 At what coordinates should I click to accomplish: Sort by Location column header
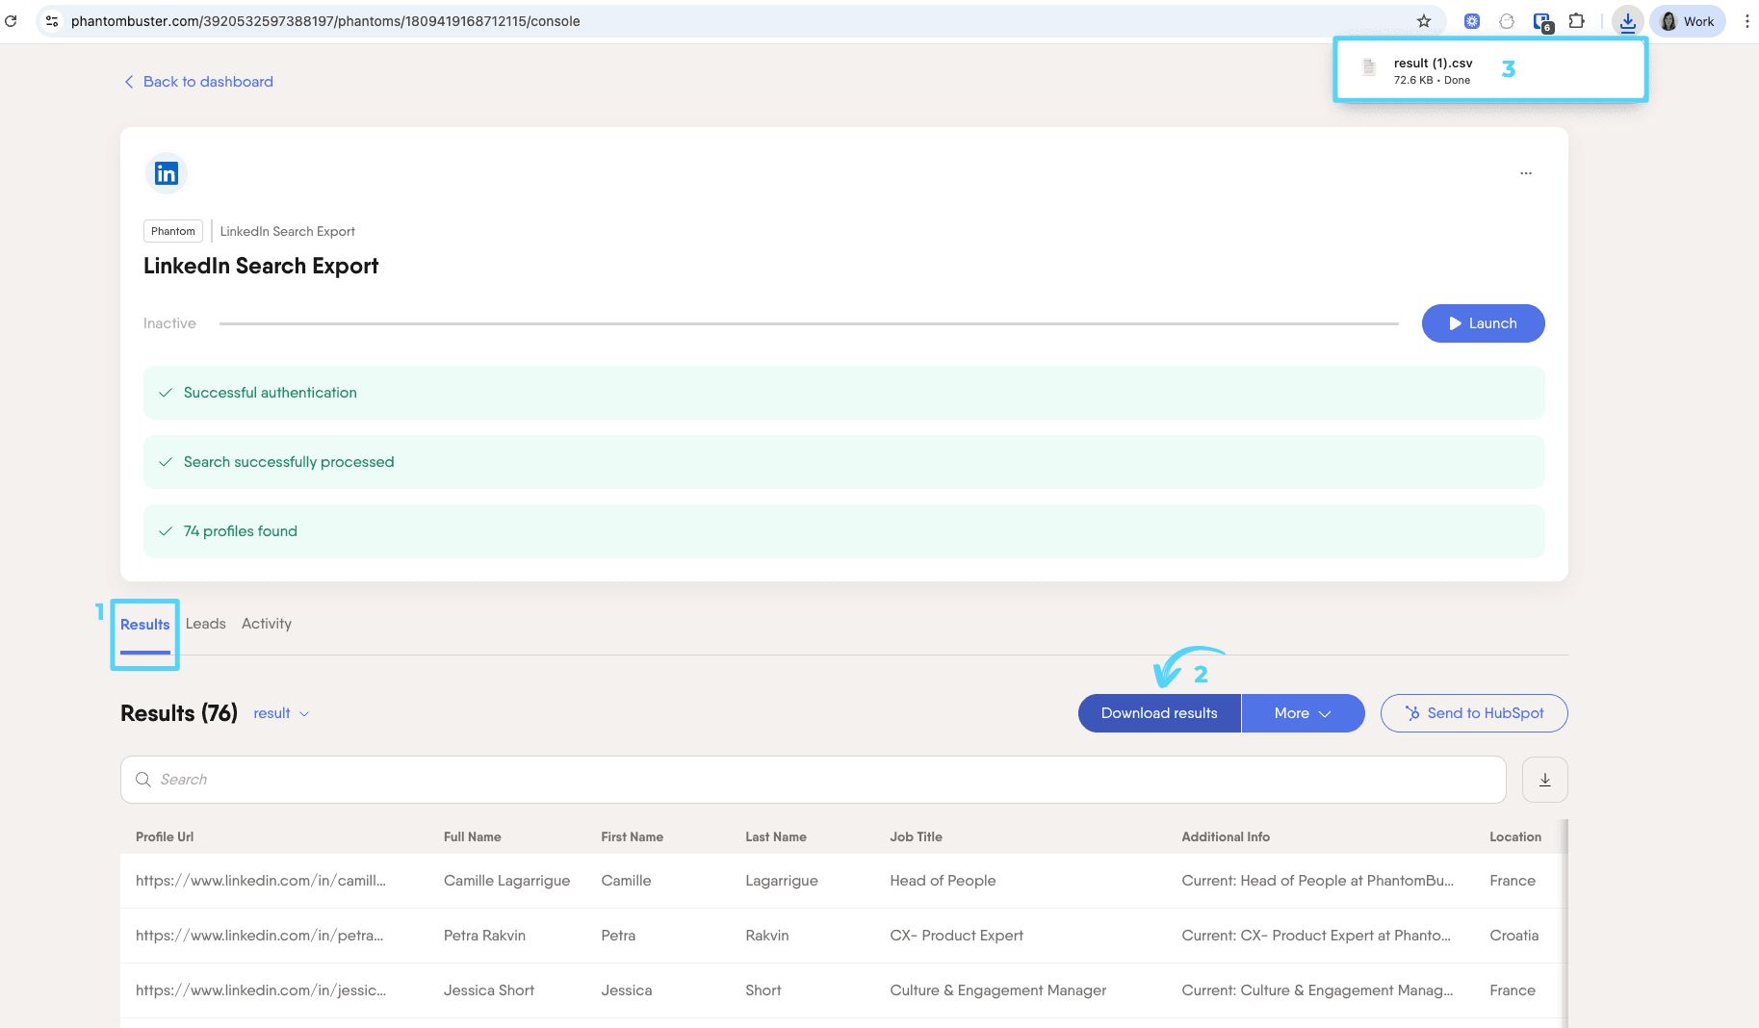[1515, 836]
